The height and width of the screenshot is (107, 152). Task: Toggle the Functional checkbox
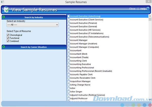[x=8, y=38]
